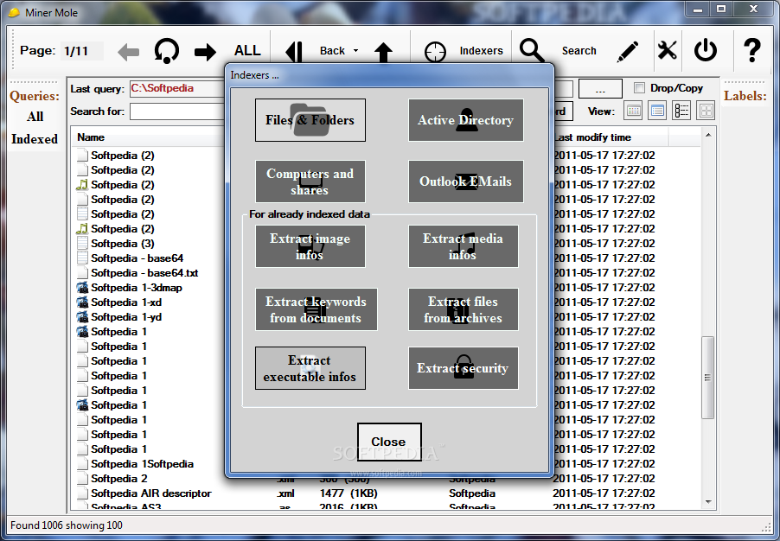Click the Back toolbar icon
Image resolution: width=780 pixels, height=541 pixels.
293,52
